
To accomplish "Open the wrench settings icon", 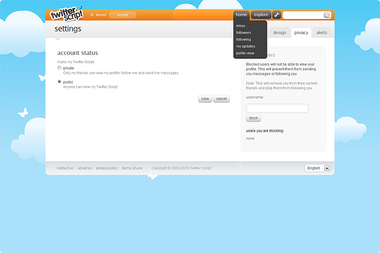I will pos(277,15).
